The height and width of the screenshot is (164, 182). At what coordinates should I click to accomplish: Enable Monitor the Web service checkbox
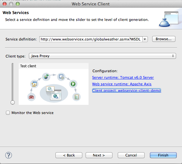[8, 113]
